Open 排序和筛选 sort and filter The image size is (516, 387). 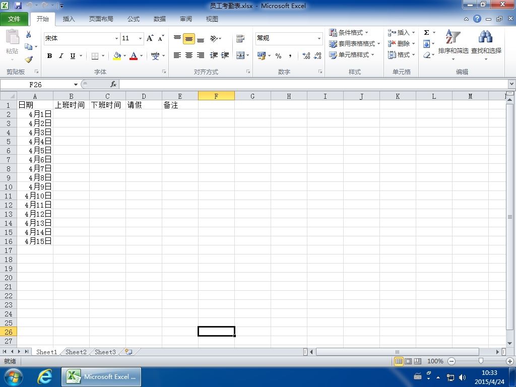pyautogui.click(x=453, y=44)
